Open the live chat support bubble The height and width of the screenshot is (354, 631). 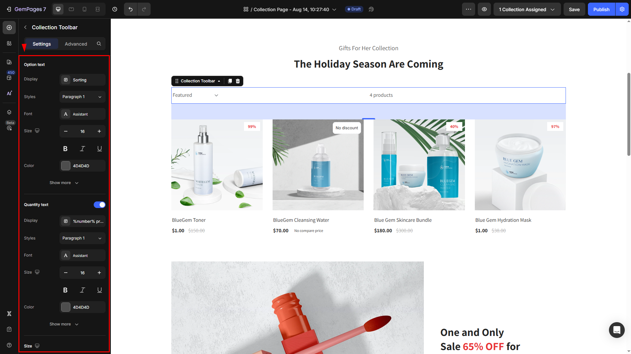[617, 330]
